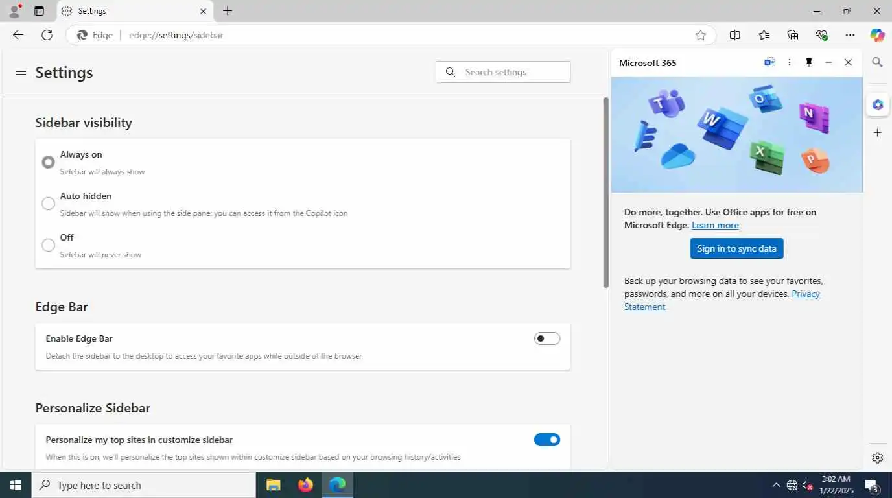Screen dimensions: 892x498
Task: Click the muted volume tray icon
Action: [x=808, y=485]
